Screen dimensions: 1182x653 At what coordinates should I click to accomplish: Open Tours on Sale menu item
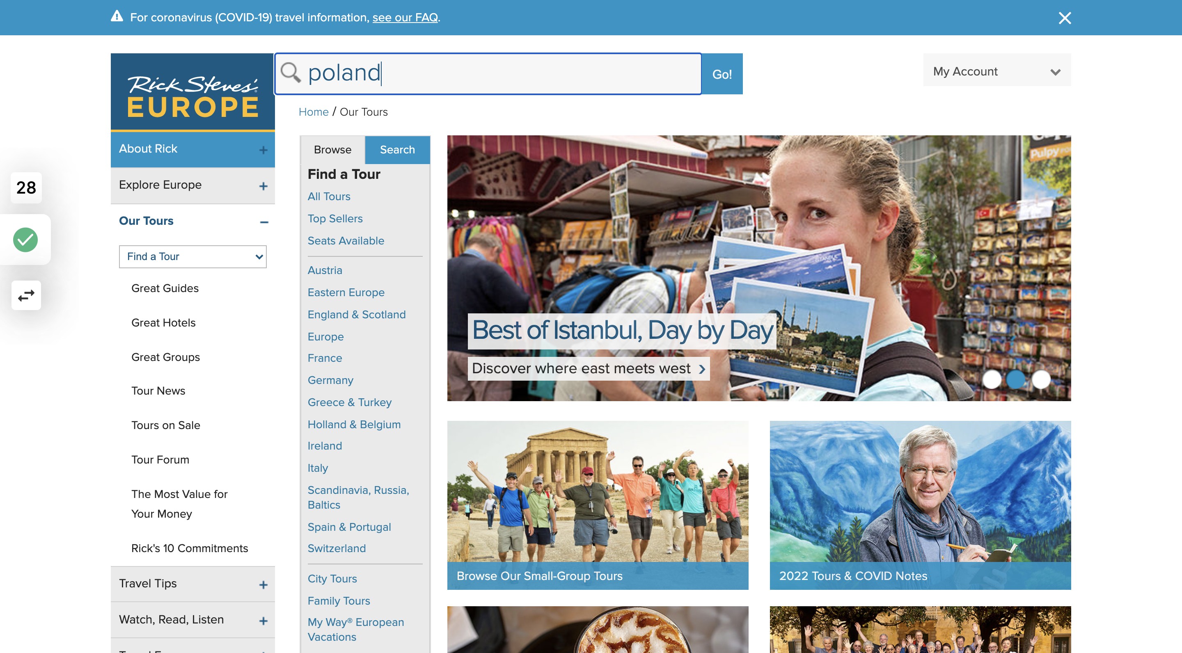pos(166,425)
